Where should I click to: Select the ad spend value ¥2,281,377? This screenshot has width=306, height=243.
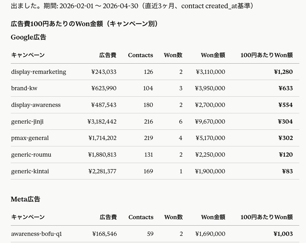pyautogui.click(x=103, y=171)
